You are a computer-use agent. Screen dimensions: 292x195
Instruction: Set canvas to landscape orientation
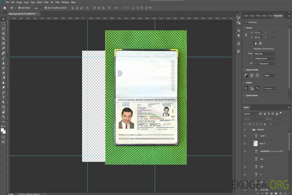click(x=260, y=43)
